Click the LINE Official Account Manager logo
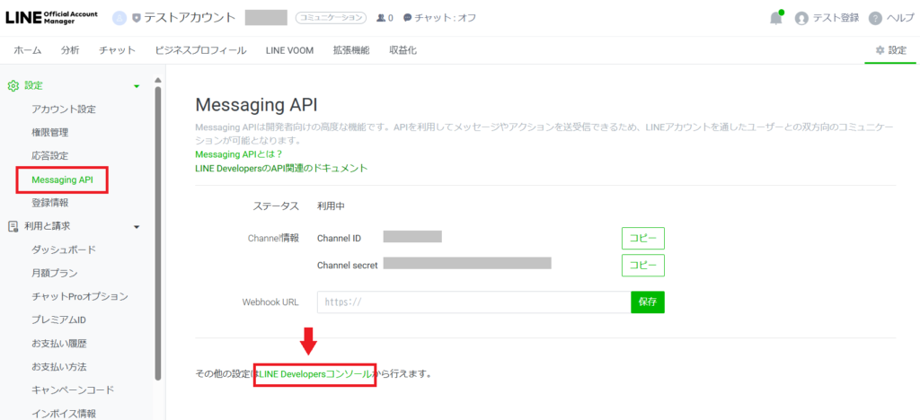Image resolution: width=920 pixels, height=420 pixels. click(50, 17)
